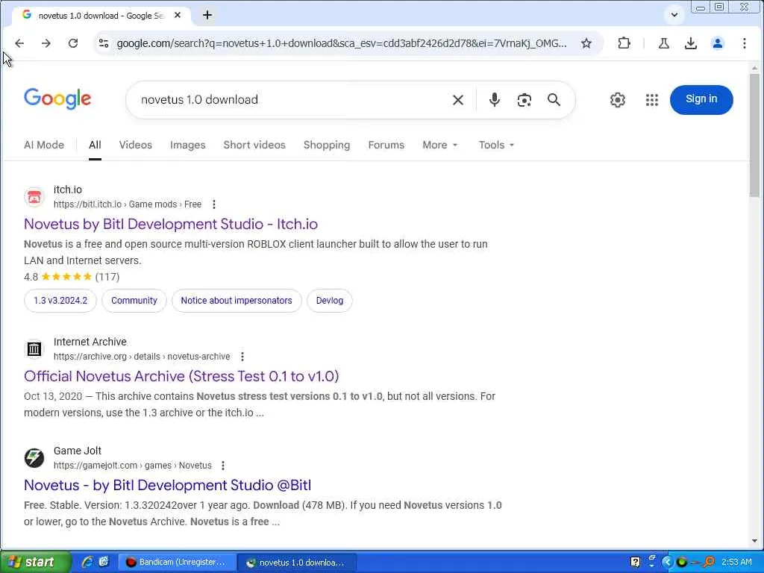Open Google quick settings gear
The image size is (764, 573).
617,100
